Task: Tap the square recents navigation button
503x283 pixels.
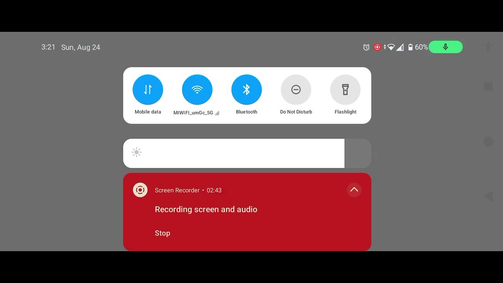Action: point(488,86)
